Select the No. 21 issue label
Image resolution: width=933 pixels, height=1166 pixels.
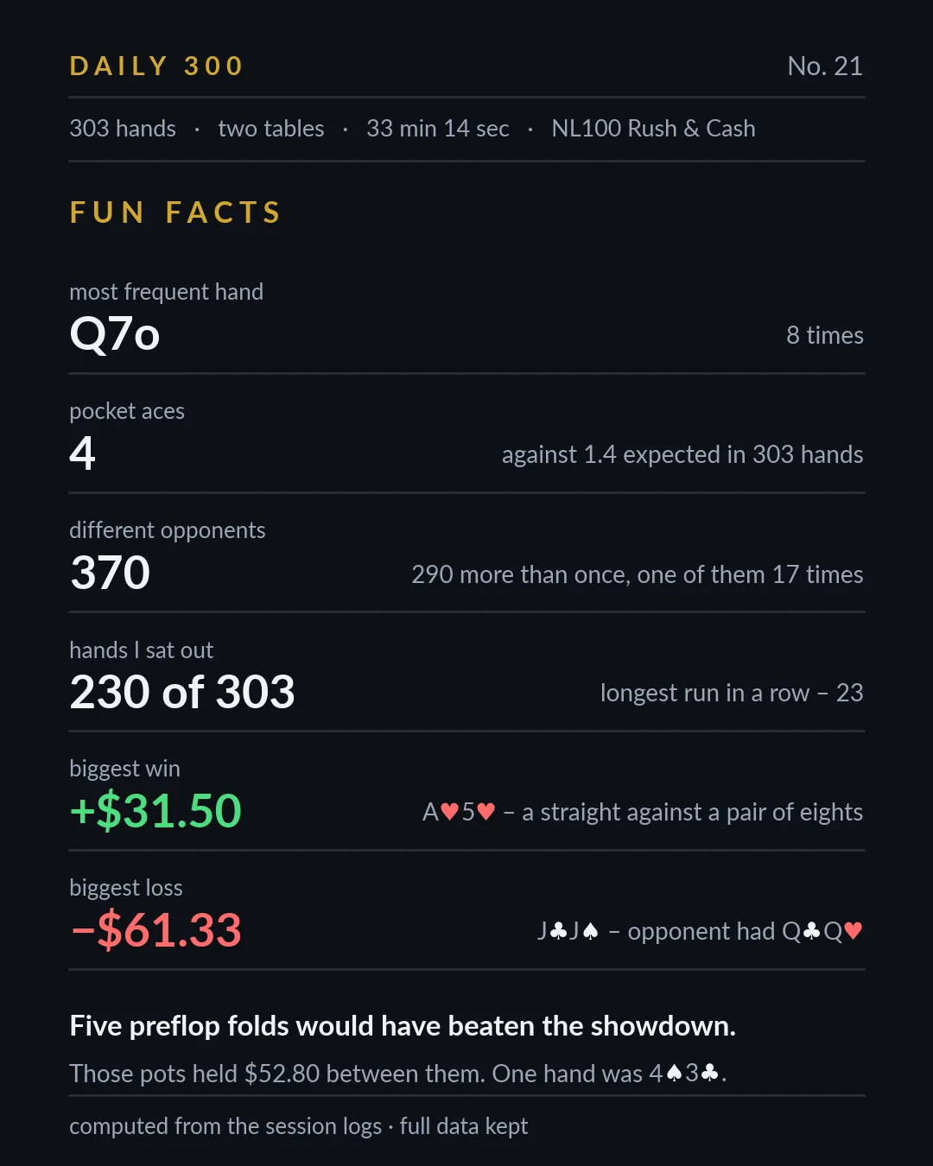click(825, 67)
